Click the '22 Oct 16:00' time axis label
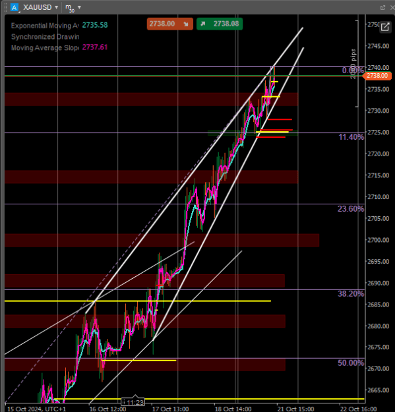 (358, 409)
